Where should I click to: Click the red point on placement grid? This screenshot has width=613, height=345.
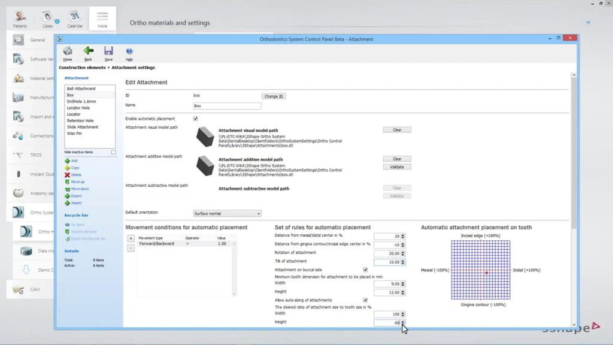click(487, 273)
